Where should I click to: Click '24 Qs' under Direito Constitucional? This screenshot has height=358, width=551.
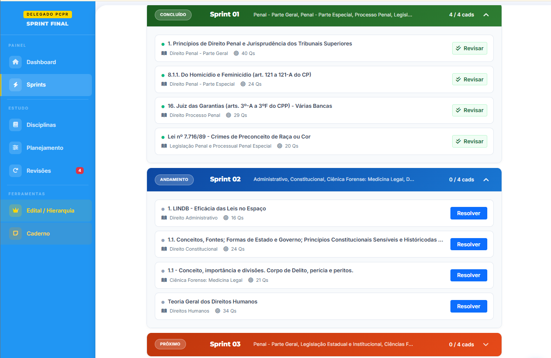coord(238,249)
